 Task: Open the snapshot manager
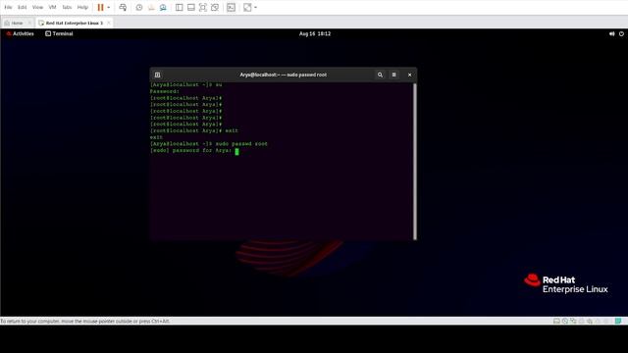(163, 7)
